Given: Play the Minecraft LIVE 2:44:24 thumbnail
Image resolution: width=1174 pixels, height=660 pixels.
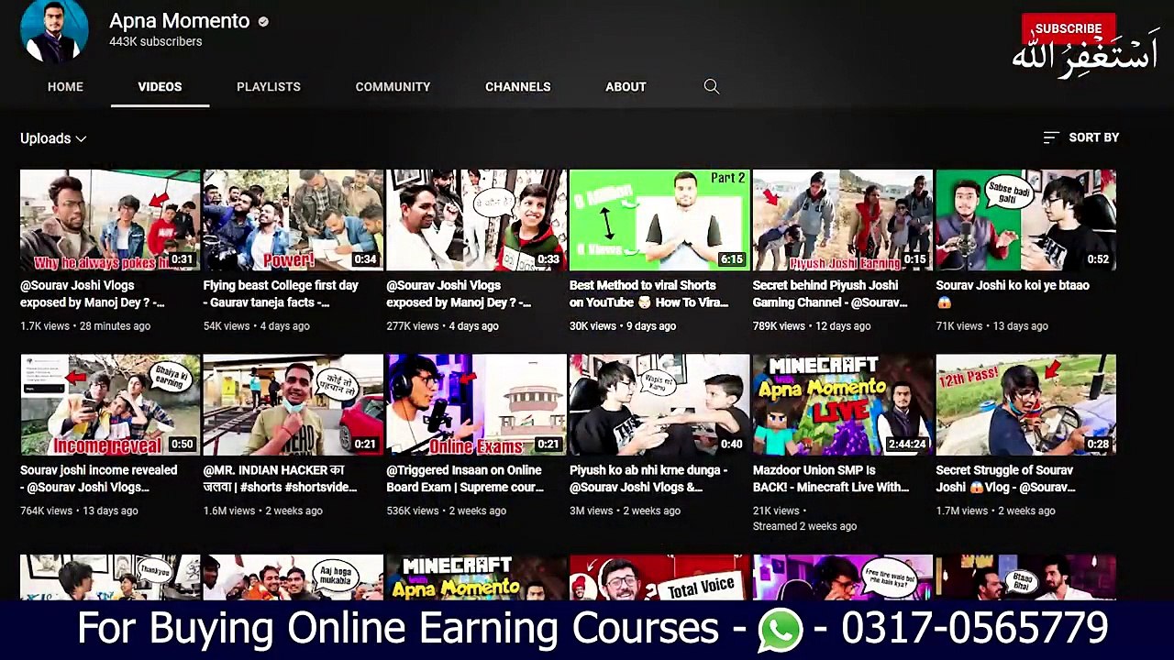Looking at the screenshot, I should (843, 405).
